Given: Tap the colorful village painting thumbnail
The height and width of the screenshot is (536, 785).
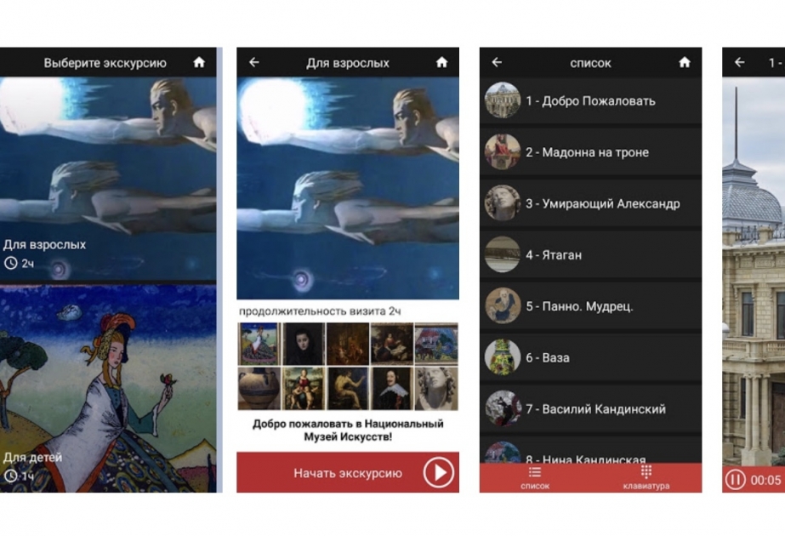Looking at the screenshot, I should pos(436,344).
